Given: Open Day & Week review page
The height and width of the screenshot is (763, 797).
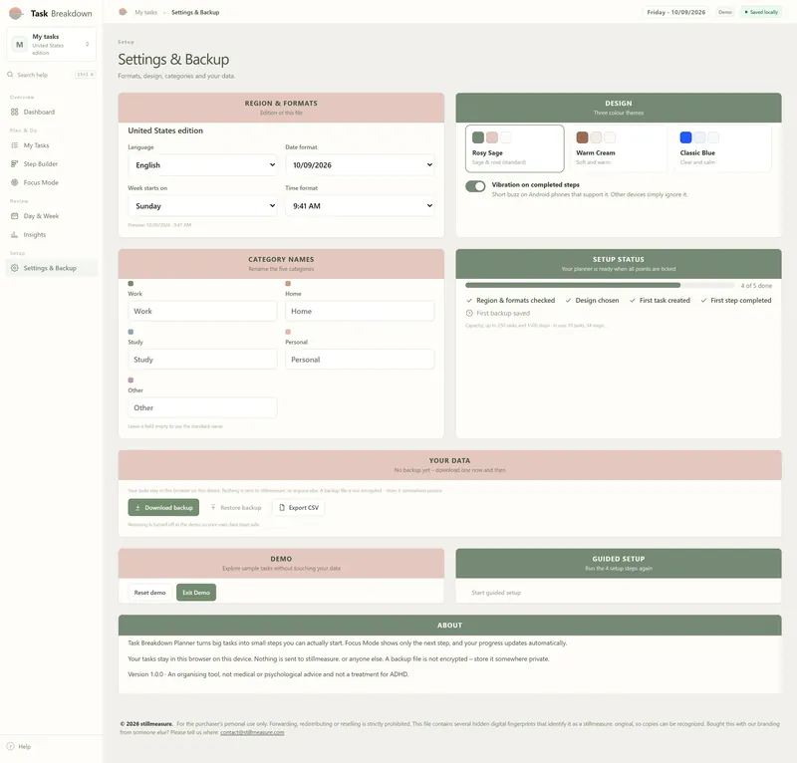Looking at the screenshot, I should [51, 216].
